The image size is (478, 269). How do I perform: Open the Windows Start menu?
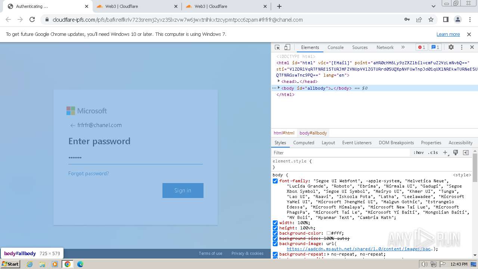pyautogui.click(x=10, y=264)
